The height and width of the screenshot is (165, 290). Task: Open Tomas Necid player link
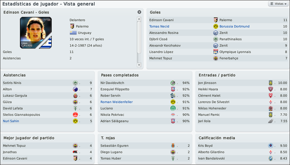(x=159, y=26)
